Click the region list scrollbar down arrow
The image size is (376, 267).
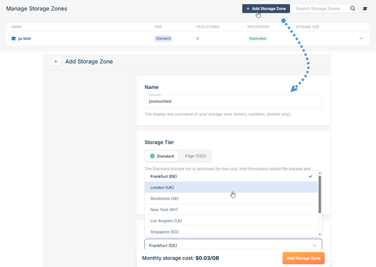[x=320, y=234]
